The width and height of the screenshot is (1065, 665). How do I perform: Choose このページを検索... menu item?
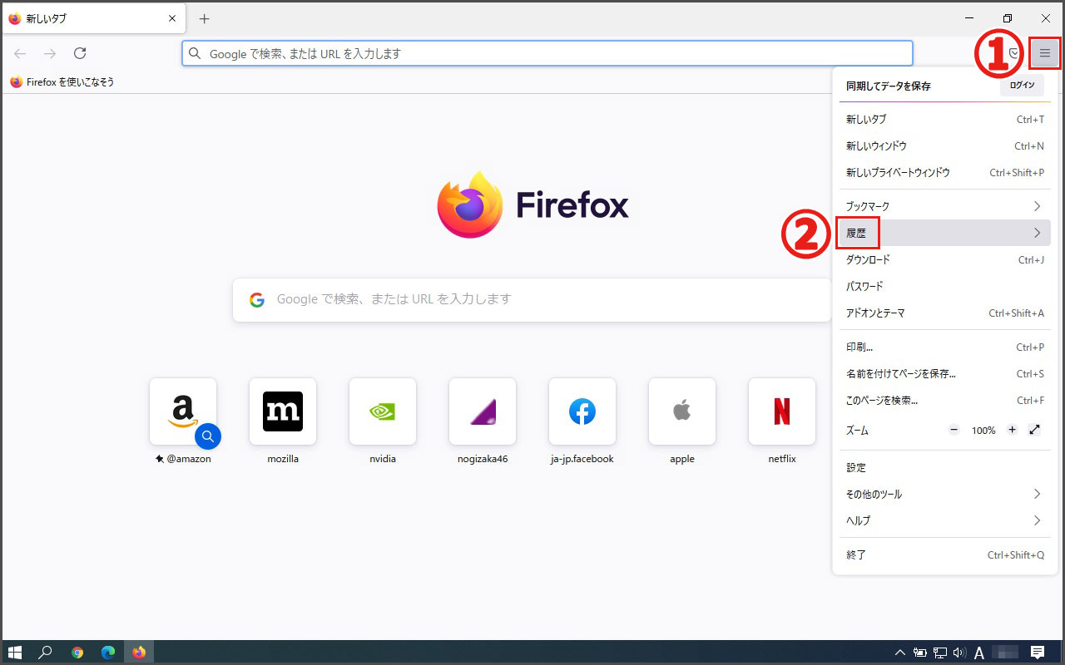click(944, 400)
